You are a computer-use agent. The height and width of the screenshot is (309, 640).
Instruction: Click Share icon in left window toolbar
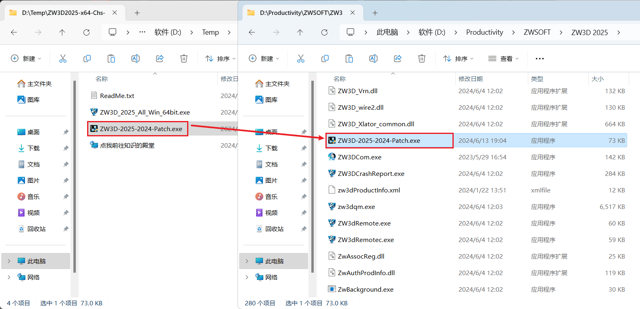pos(160,58)
